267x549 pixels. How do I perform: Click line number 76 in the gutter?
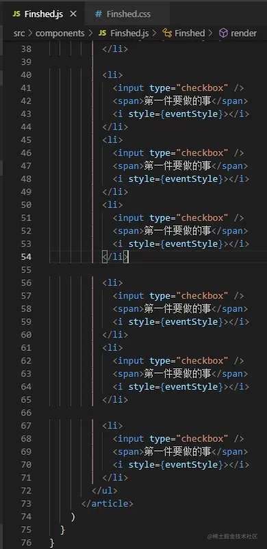coord(26,542)
